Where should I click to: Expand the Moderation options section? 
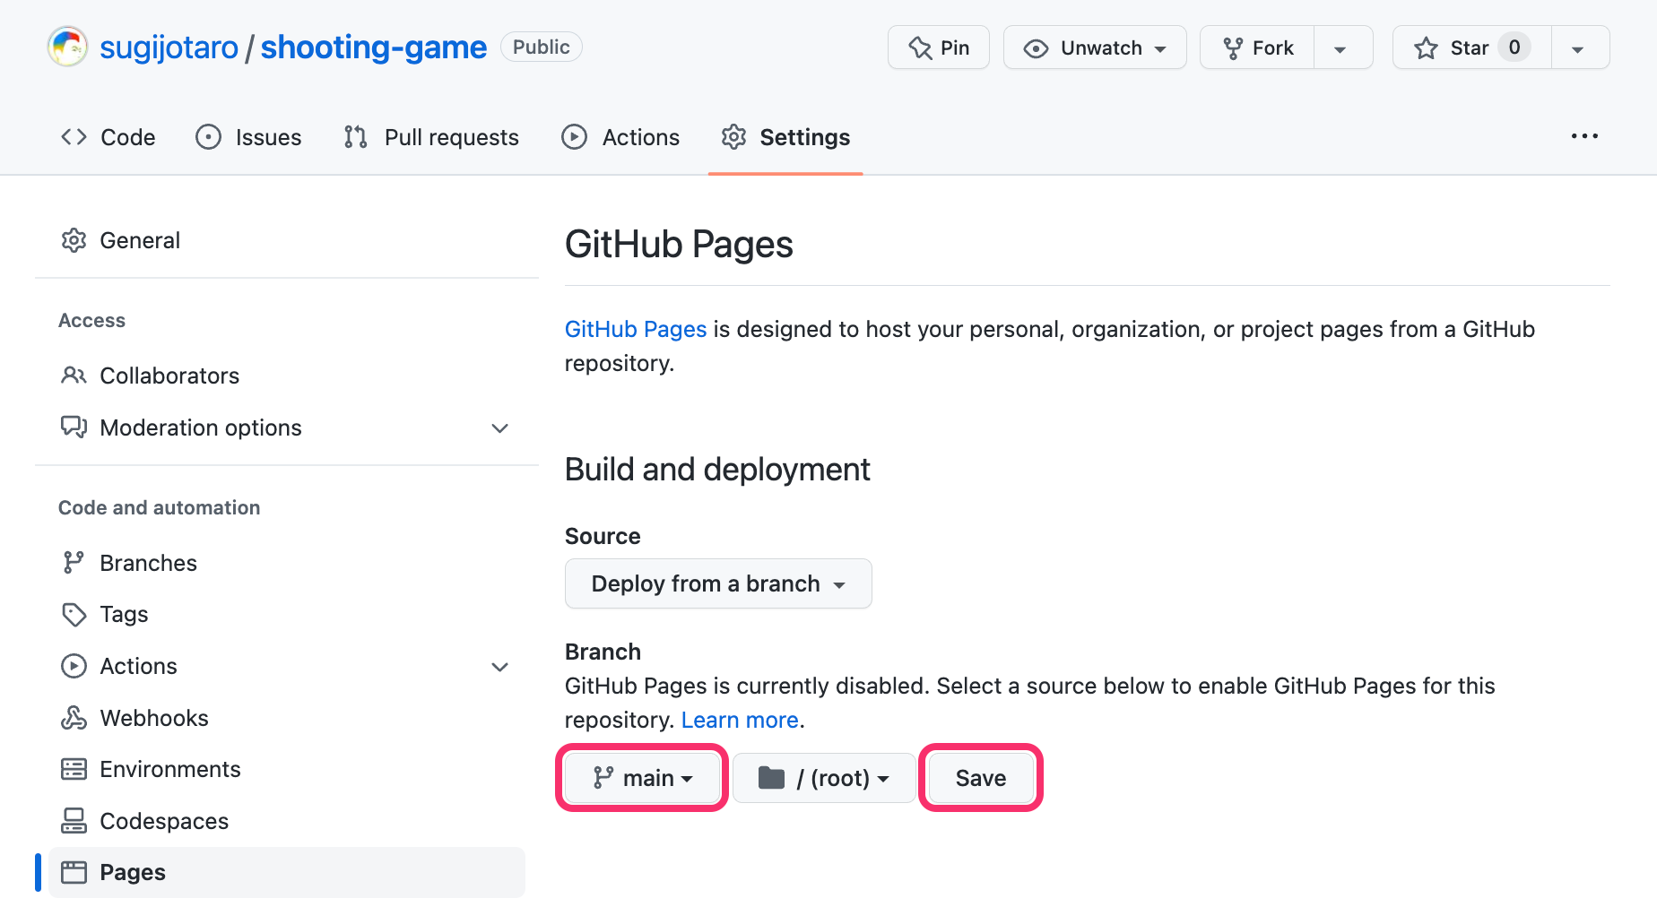pos(499,428)
